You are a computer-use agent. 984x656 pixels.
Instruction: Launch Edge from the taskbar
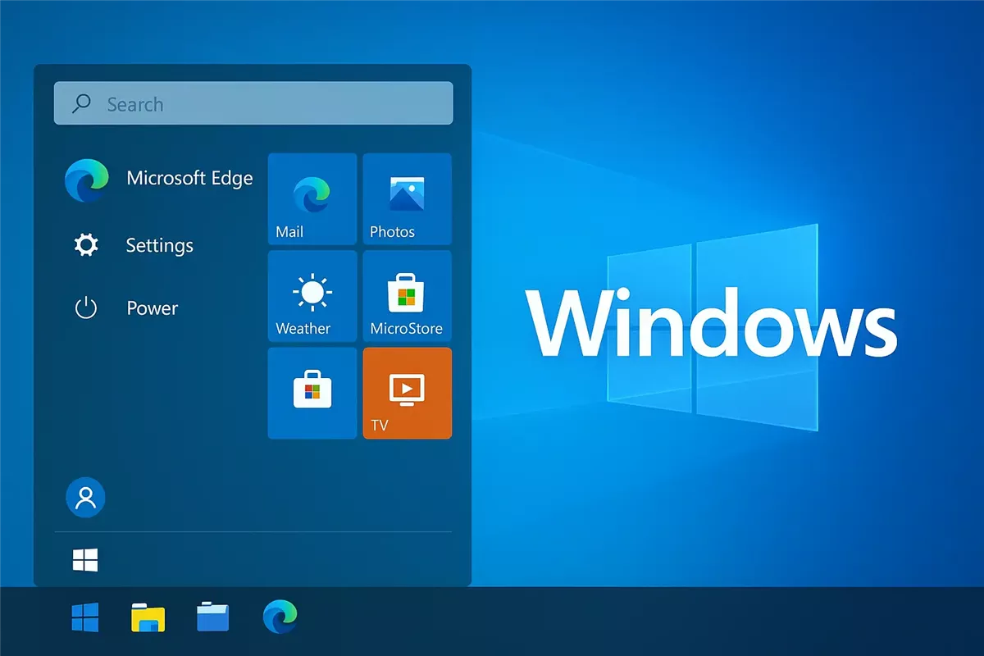point(280,617)
